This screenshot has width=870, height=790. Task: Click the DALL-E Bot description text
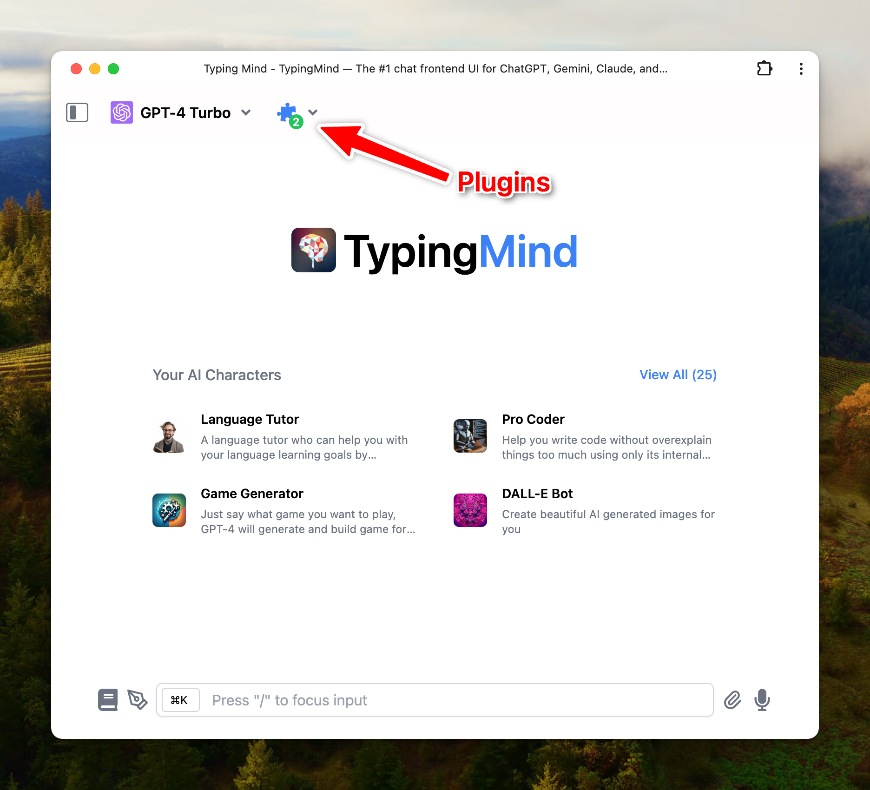coord(608,521)
